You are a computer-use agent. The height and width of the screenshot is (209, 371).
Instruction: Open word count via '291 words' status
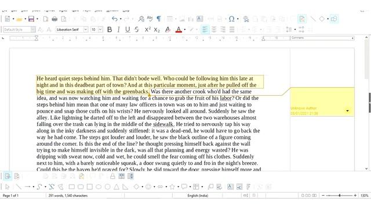[x=68, y=196]
